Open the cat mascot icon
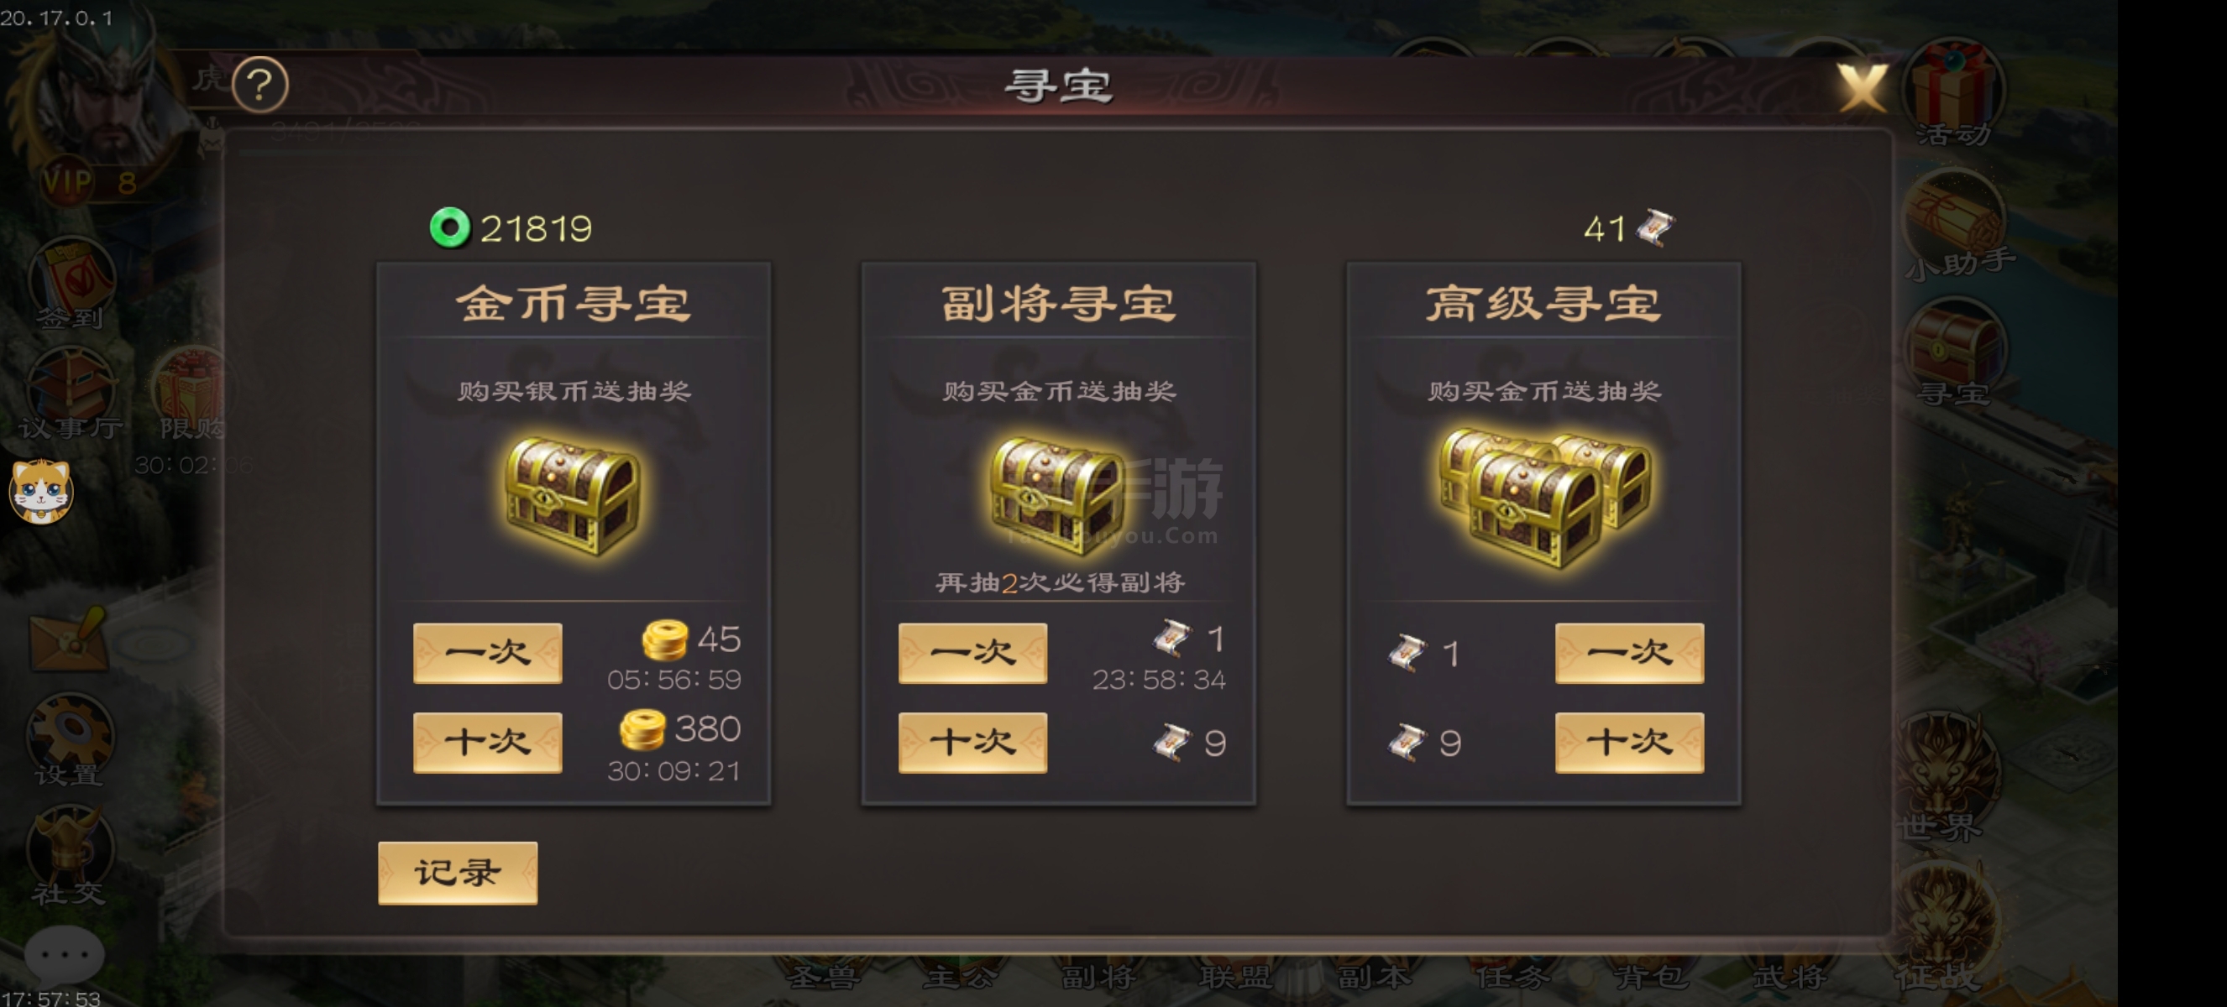The width and height of the screenshot is (2227, 1007). (41, 493)
